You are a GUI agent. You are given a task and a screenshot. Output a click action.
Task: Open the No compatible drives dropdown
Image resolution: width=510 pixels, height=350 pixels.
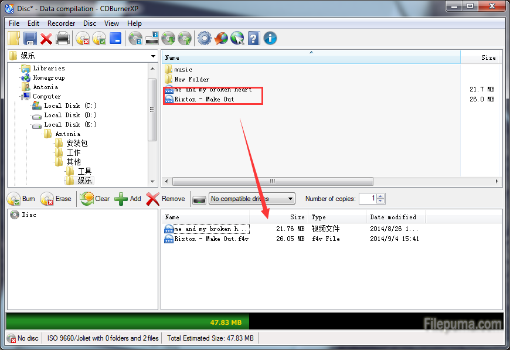251,199
